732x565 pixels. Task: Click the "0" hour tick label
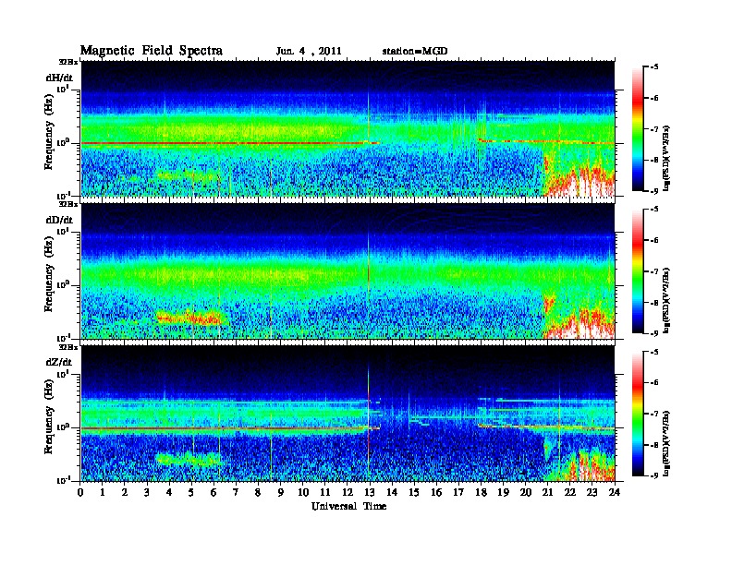point(80,493)
